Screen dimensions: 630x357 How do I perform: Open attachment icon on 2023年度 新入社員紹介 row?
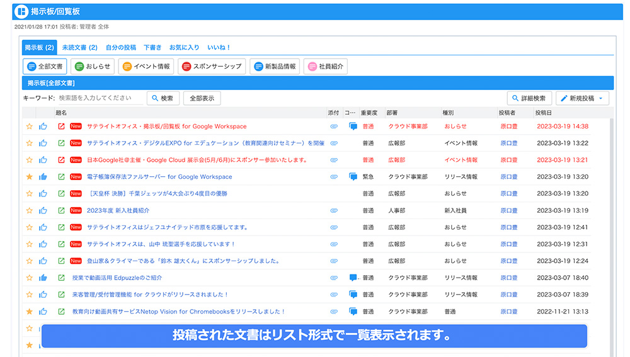click(334, 210)
